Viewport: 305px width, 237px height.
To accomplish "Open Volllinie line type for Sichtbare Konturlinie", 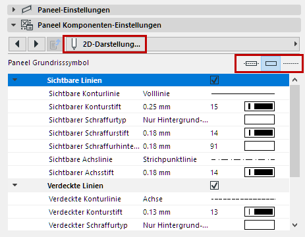I will [156, 93].
